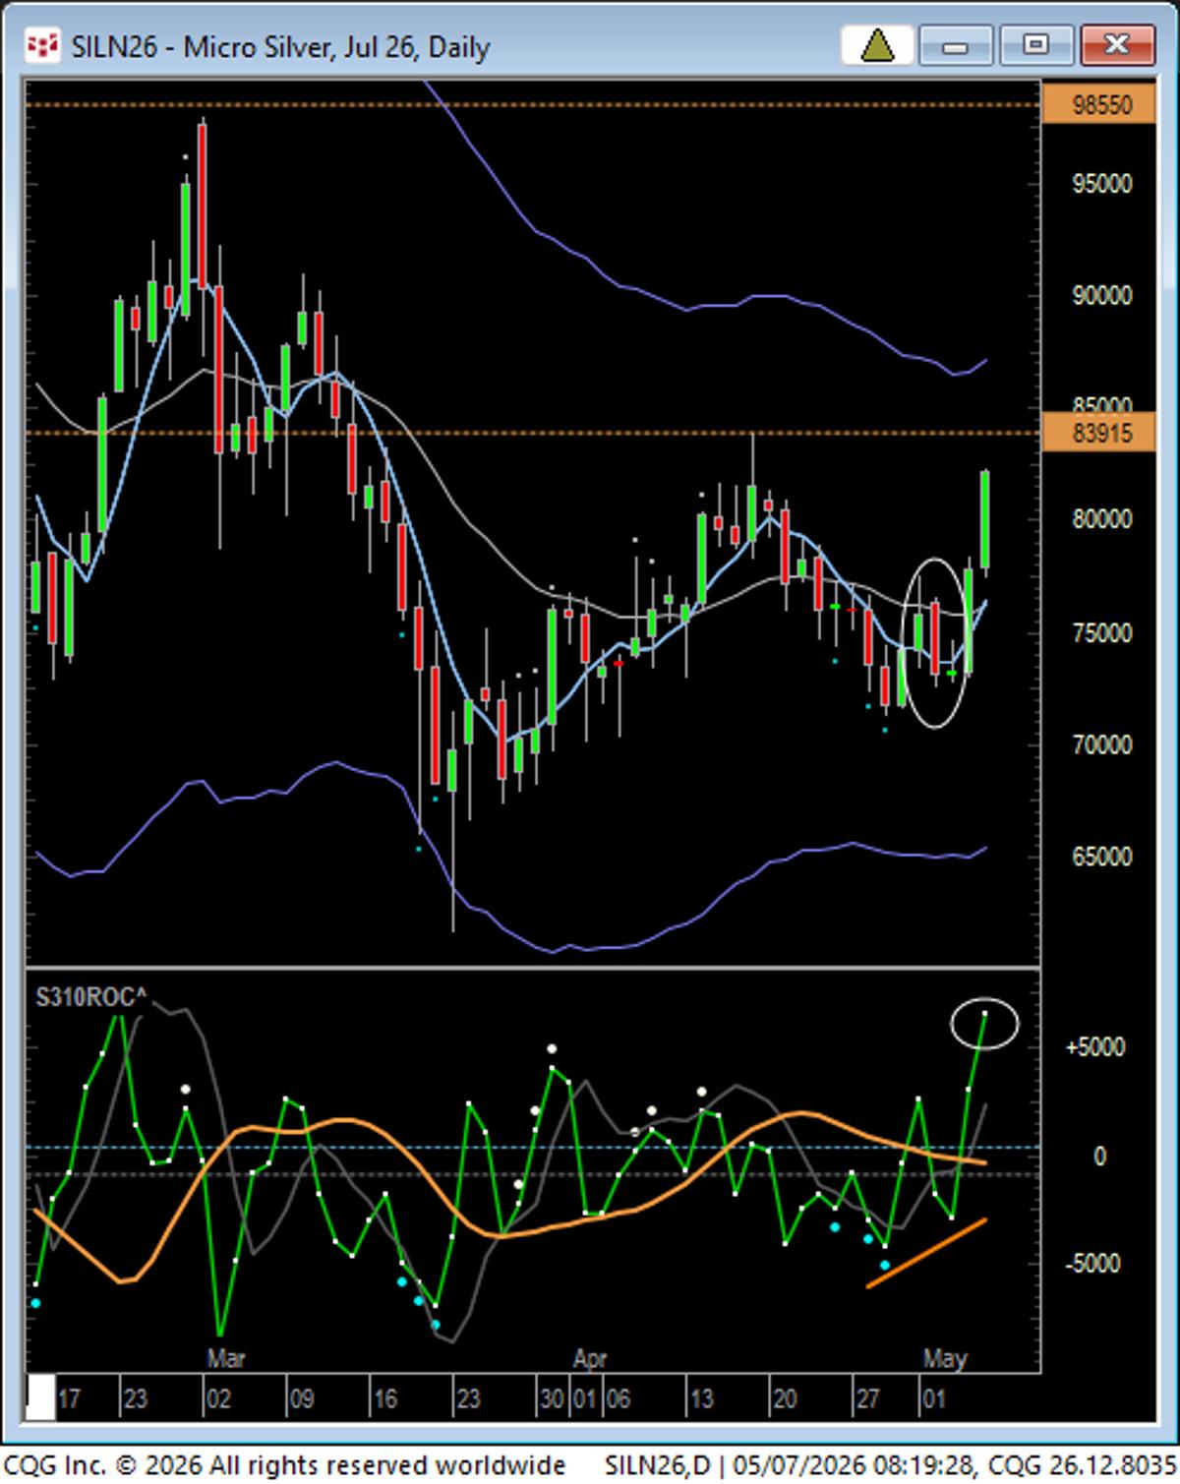Click date 02 on the time axis
Screen dimensions: 1180x1484
tap(218, 1398)
